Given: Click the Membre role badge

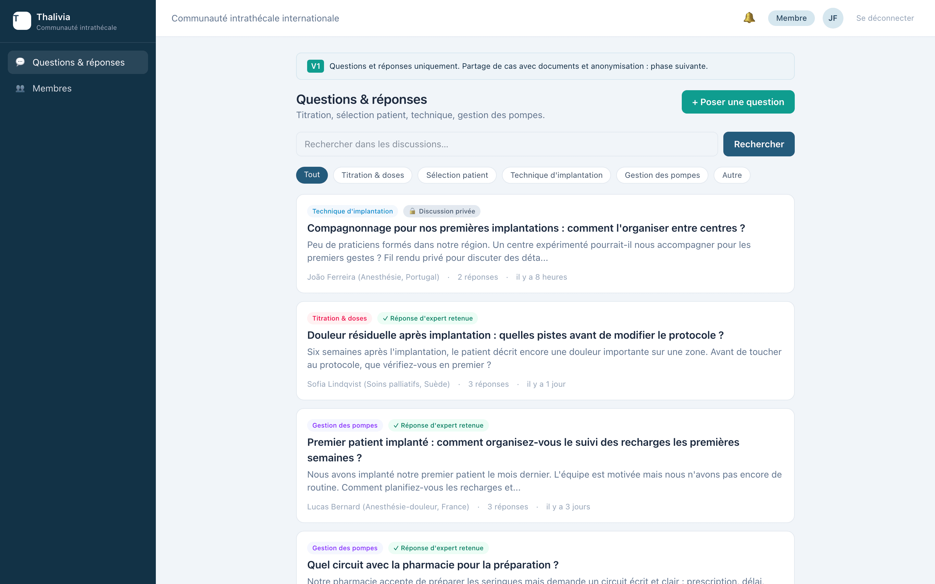Looking at the screenshot, I should 791,18.
